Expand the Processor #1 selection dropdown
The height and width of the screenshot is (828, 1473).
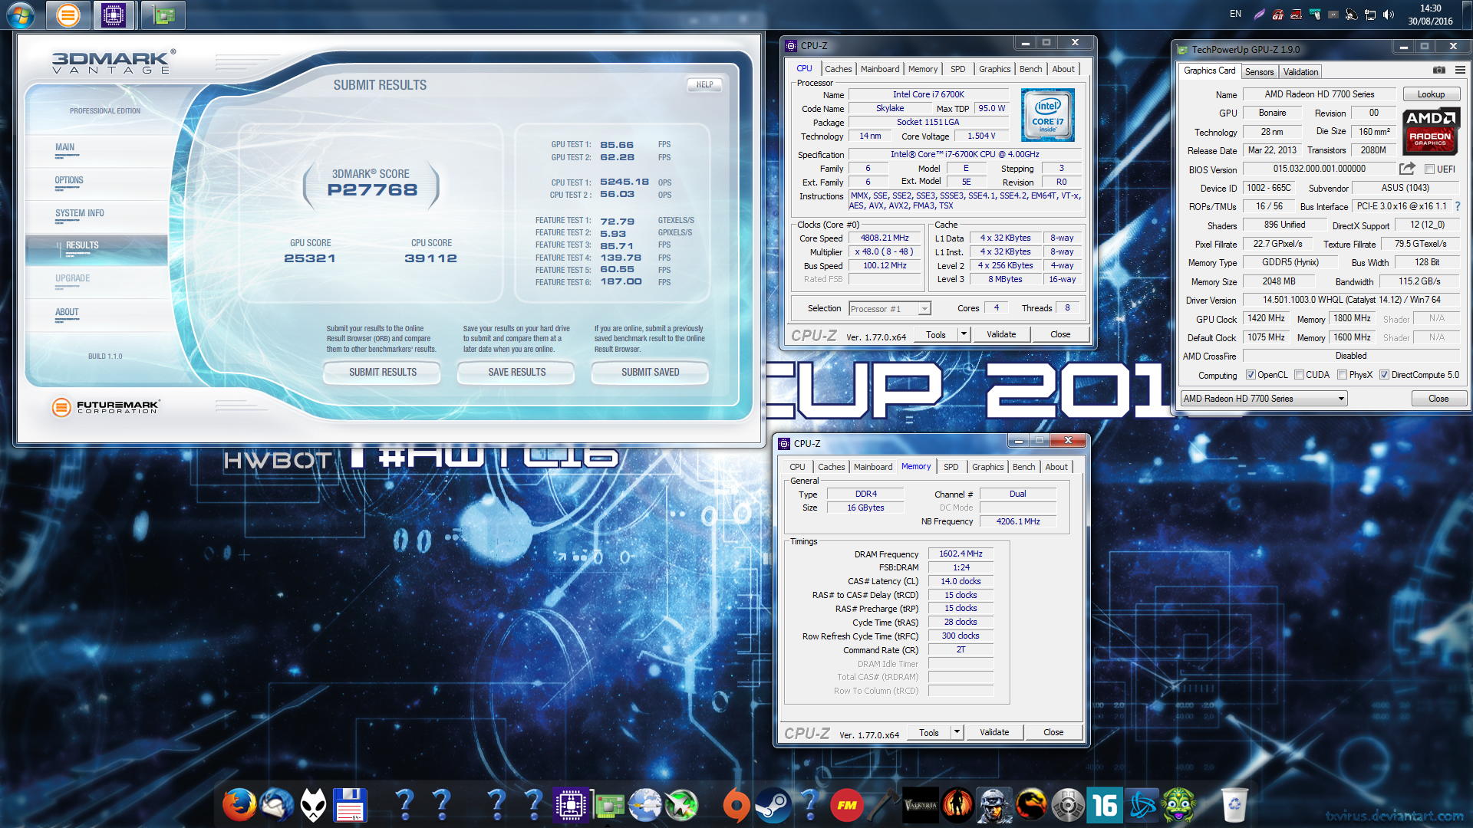[x=924, y=309]
